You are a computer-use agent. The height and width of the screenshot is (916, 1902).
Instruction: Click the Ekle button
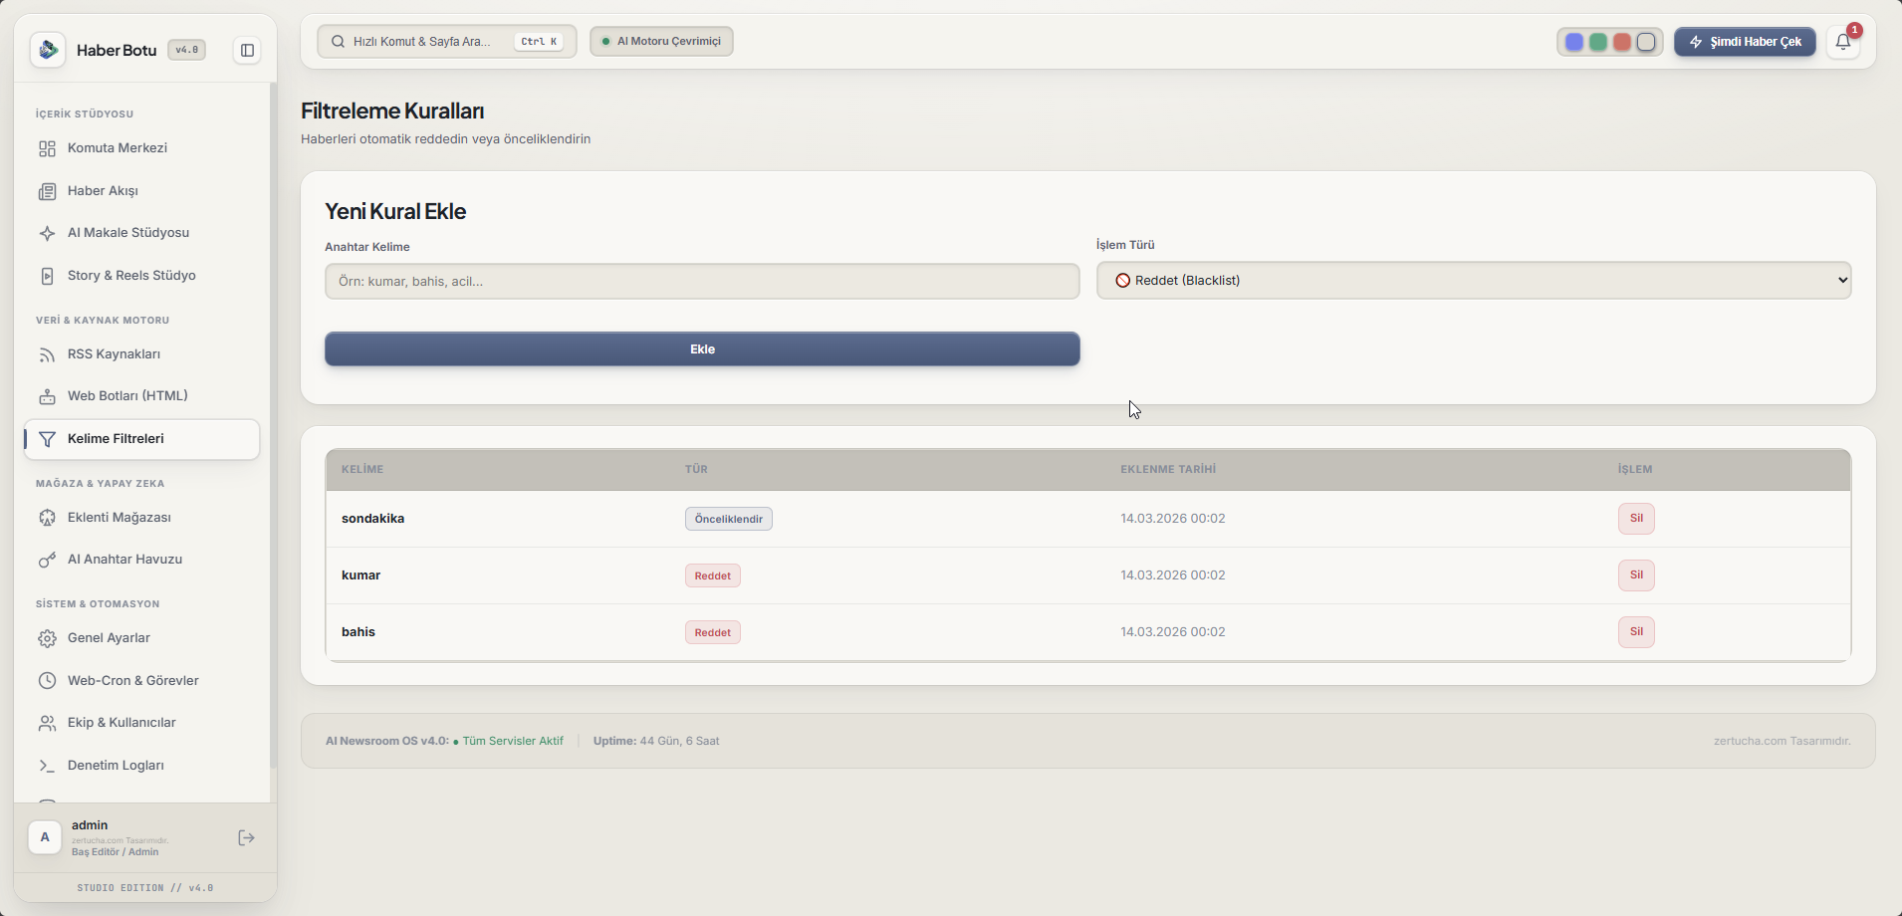point(702,349)
